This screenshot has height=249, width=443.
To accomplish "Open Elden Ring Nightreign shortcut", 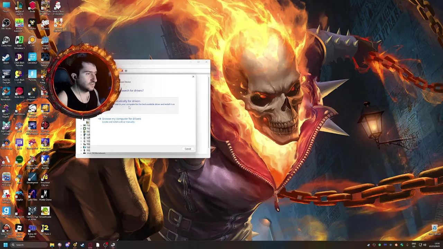I will 32,128.
